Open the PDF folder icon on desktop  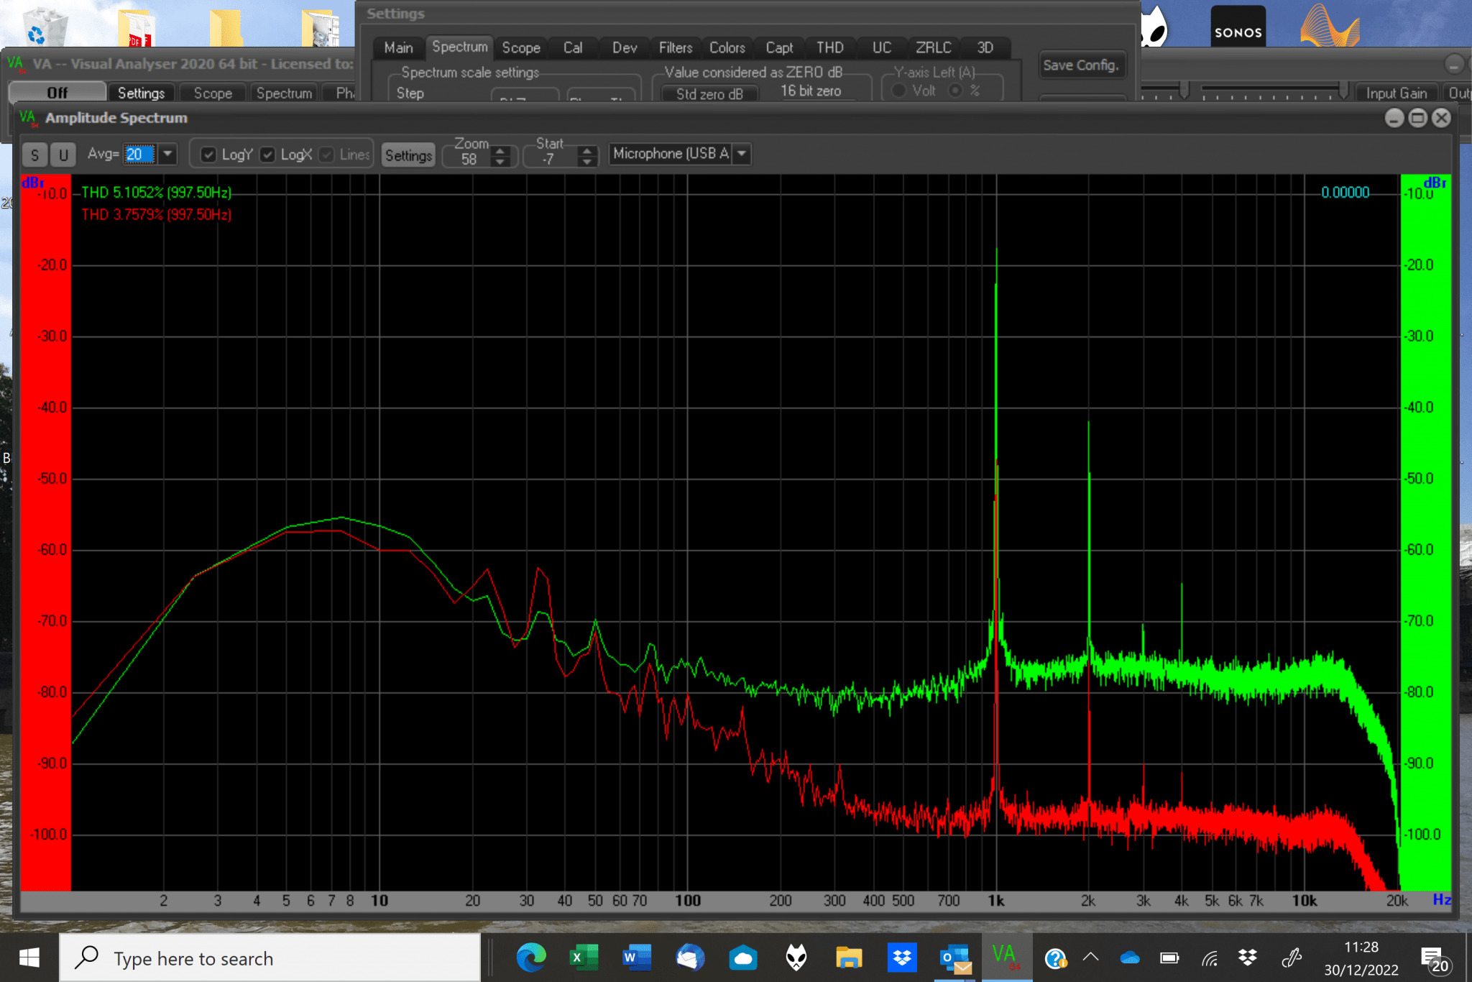137,28
